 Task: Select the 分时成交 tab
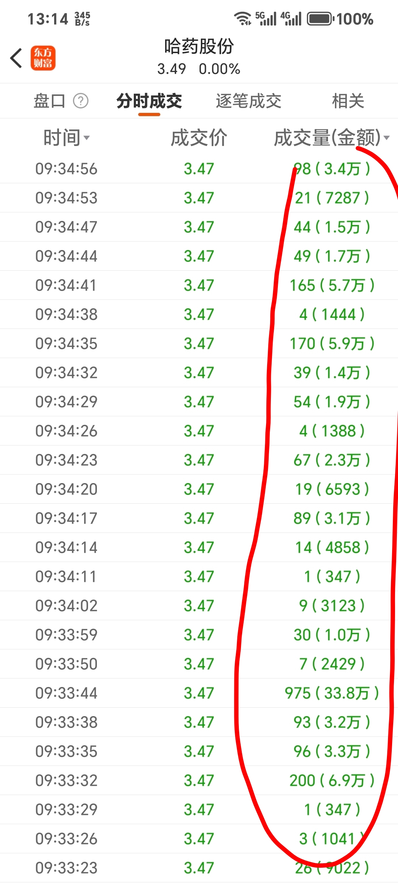pyautogui.click(x=149, y=101)
